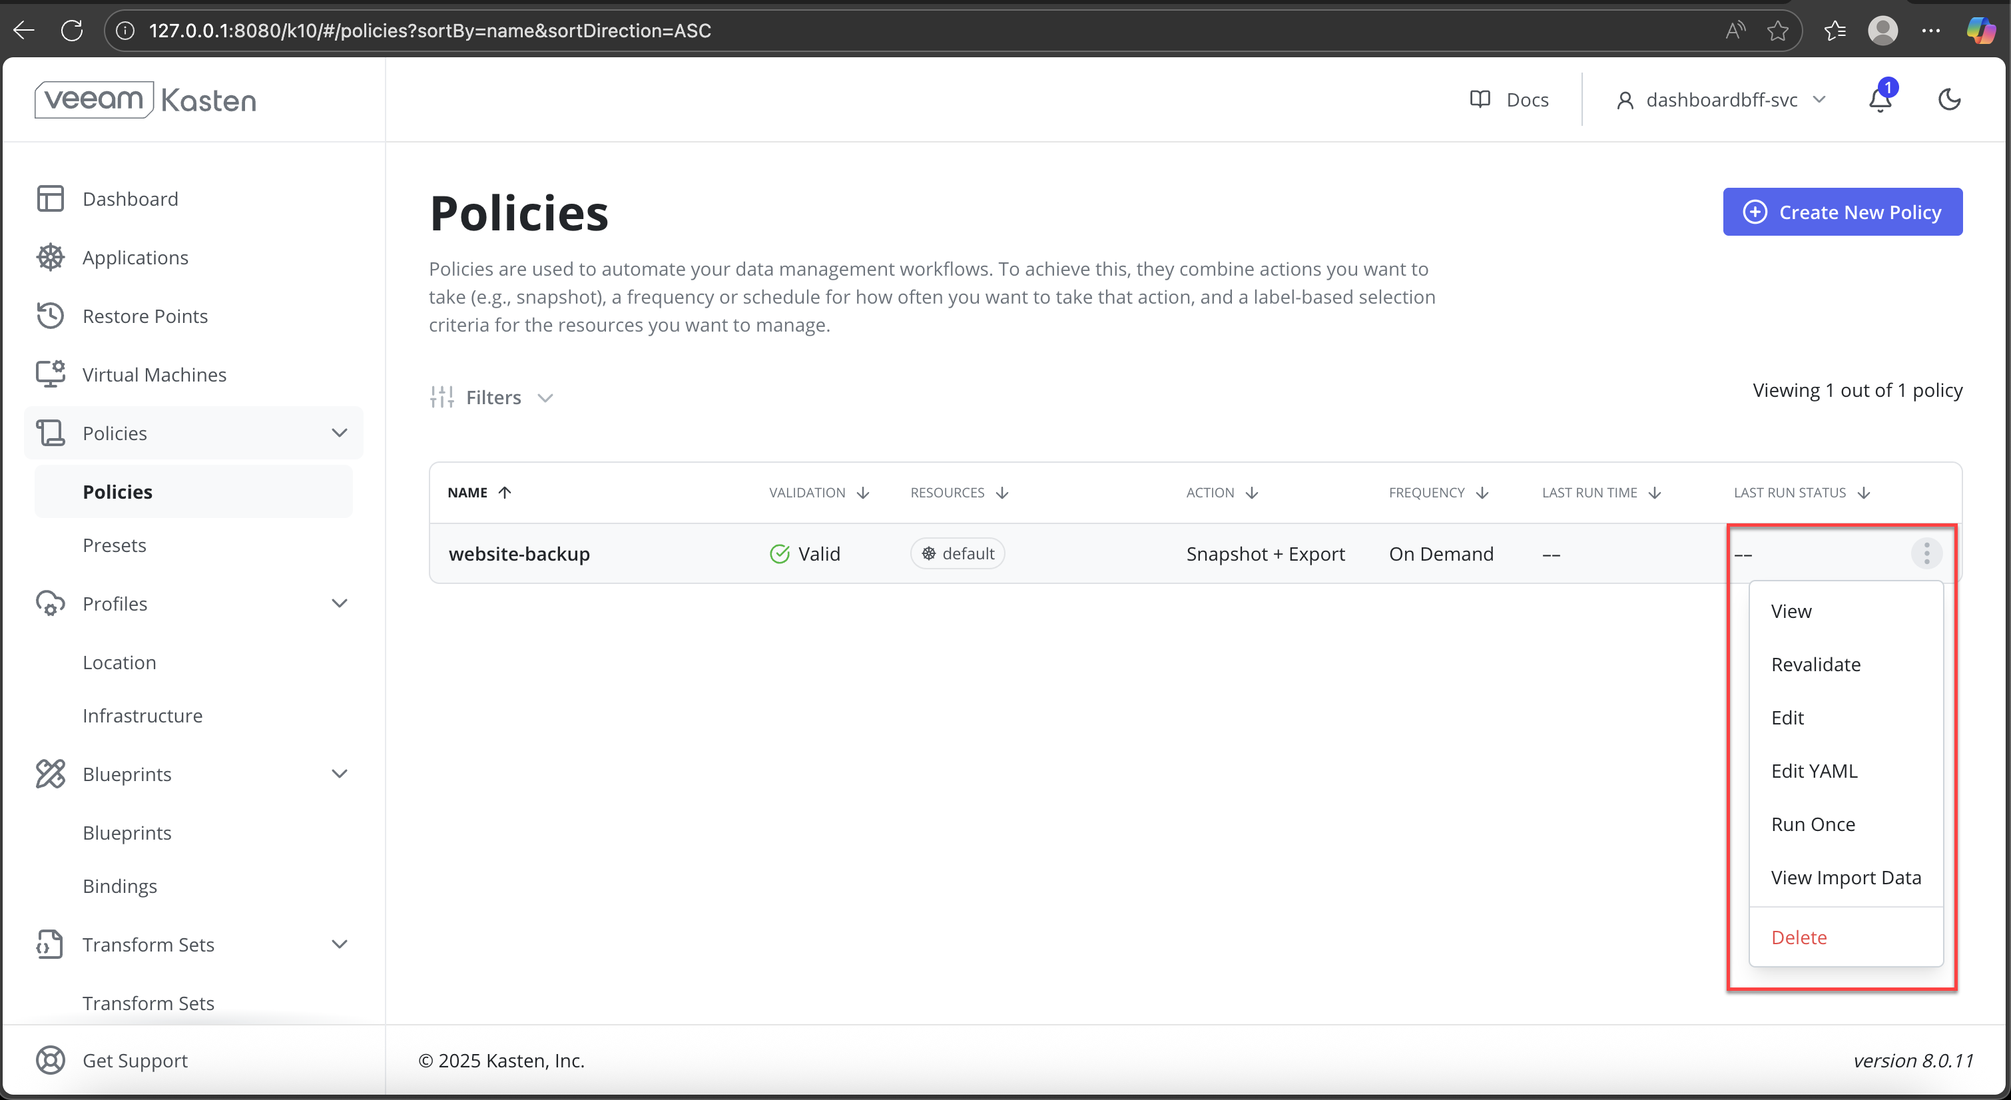Screen dimensions: 2011x1100
Task: Choose Edit YAML menu entry
Action: [x=1813, y=771]
